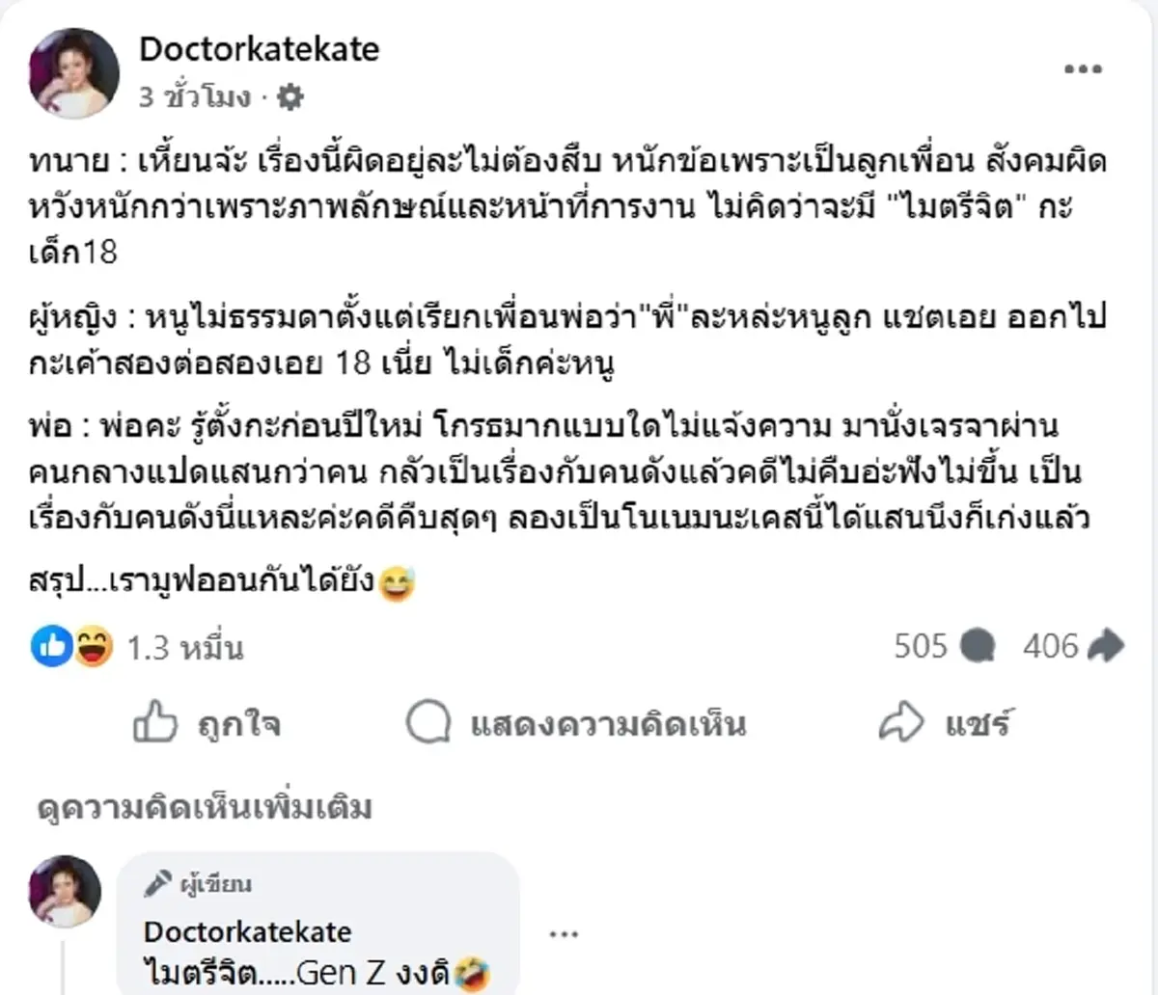Open the three-dot menu on Doctorkatekate's comment
This screenshot has height=995, width=1158.
coord(565,931)
